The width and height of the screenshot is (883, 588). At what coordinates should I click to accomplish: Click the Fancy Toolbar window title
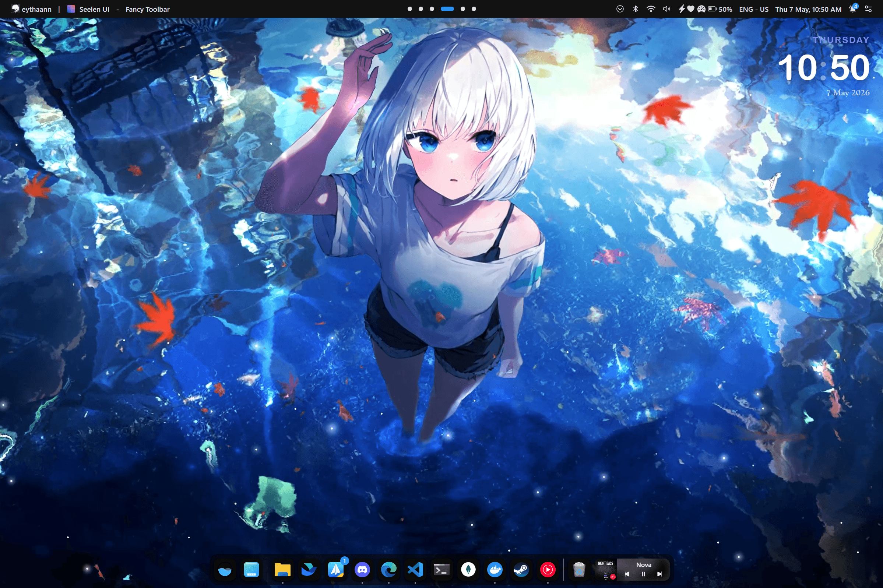pos(147,9)
